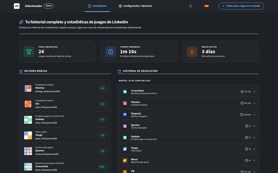Click the sparkle icon beside page title

click(x=21, y=22)
